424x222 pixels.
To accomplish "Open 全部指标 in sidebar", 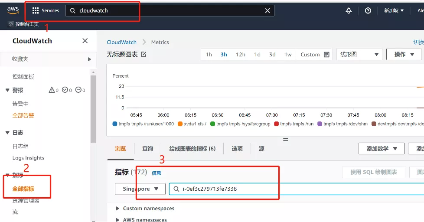I will coord(23,189).
